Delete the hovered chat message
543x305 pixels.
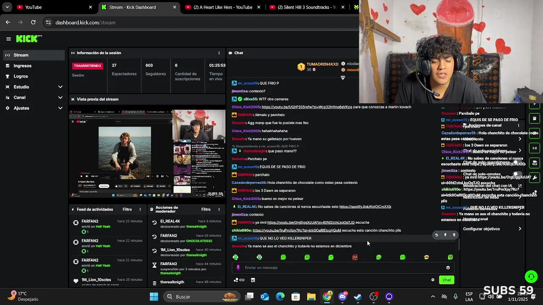[x=454, y=235]
